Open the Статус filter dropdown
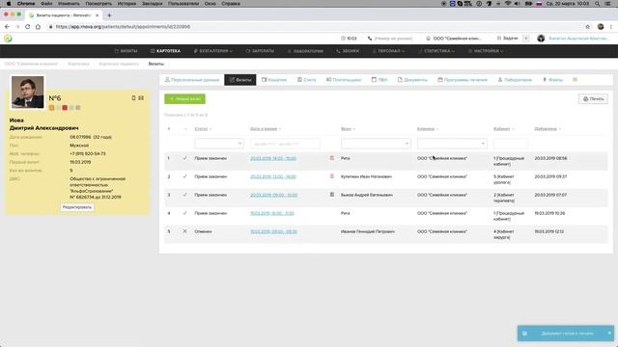Screen dimensions: 618x347 [219, 144]
